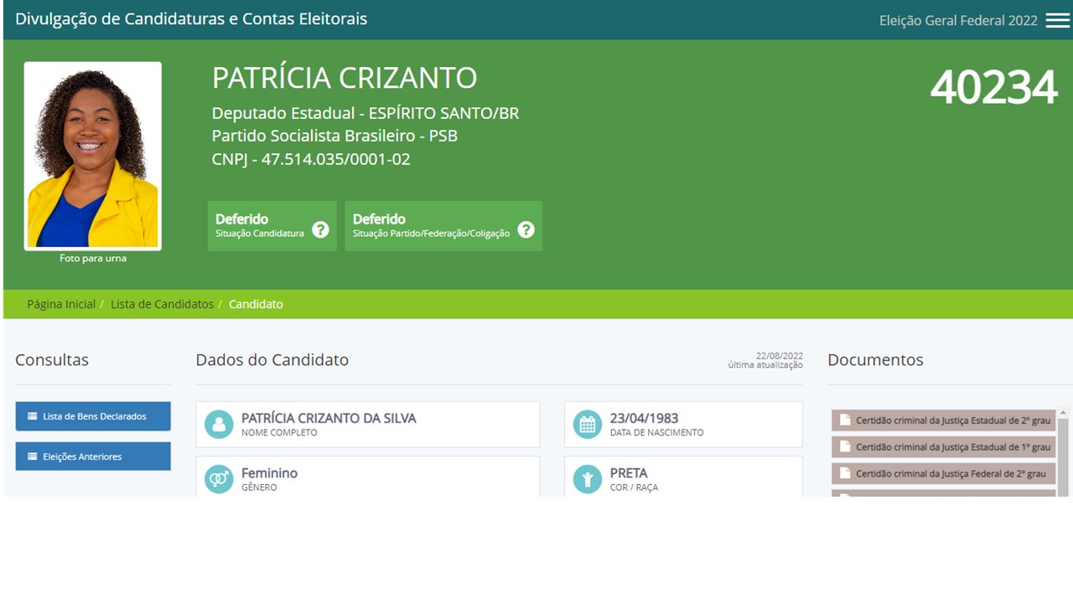Click Divulgação de Candidaturas e Contas Eleitorais title
Viewport: 1073px width, 603px height.
[x=191, y=19]
